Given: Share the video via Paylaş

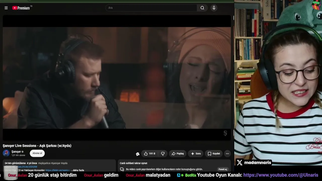Looking at the screenshot, I should (178, 154).
